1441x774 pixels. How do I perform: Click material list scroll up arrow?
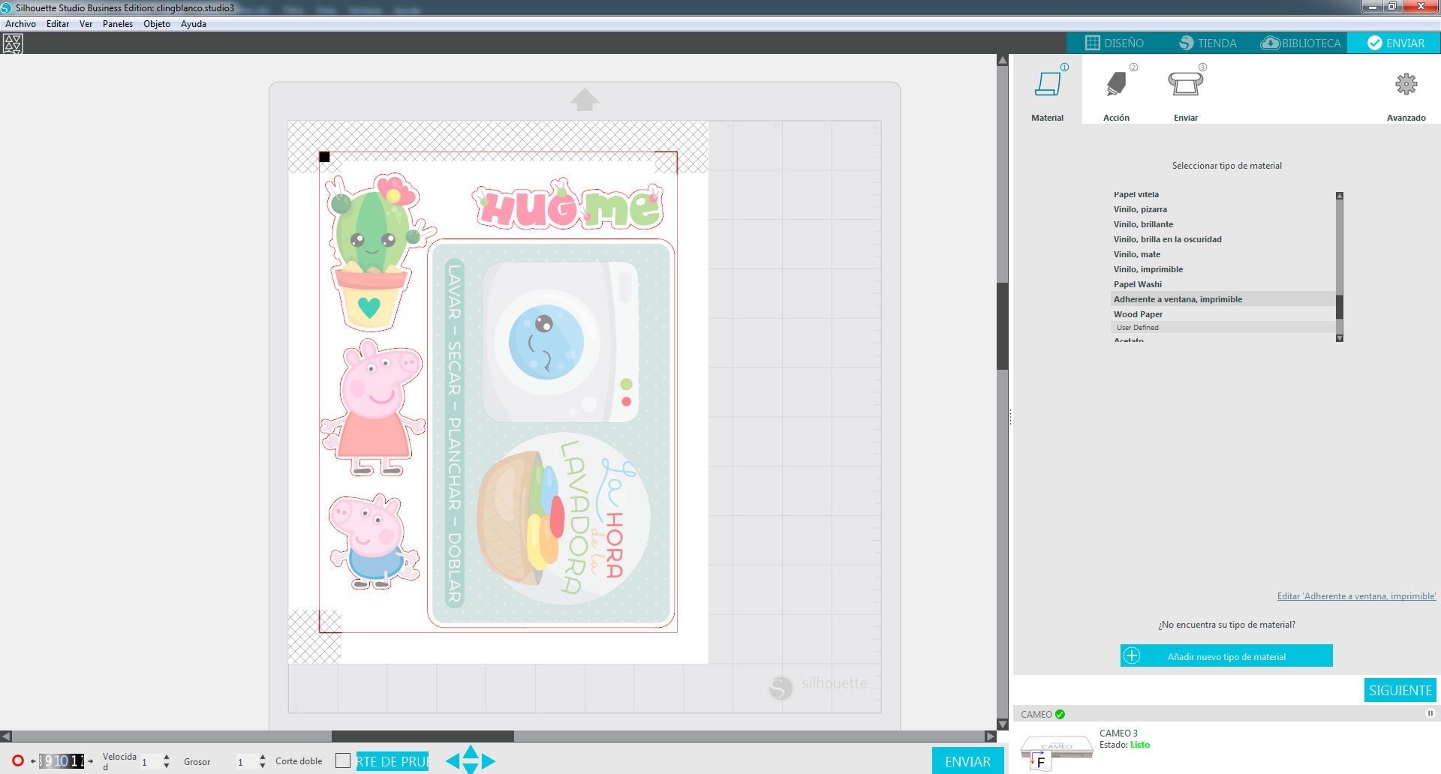coord(1340,196)
